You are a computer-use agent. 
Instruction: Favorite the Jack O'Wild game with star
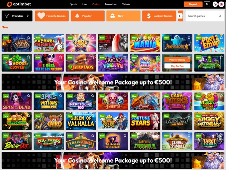(x=29, y=37)
